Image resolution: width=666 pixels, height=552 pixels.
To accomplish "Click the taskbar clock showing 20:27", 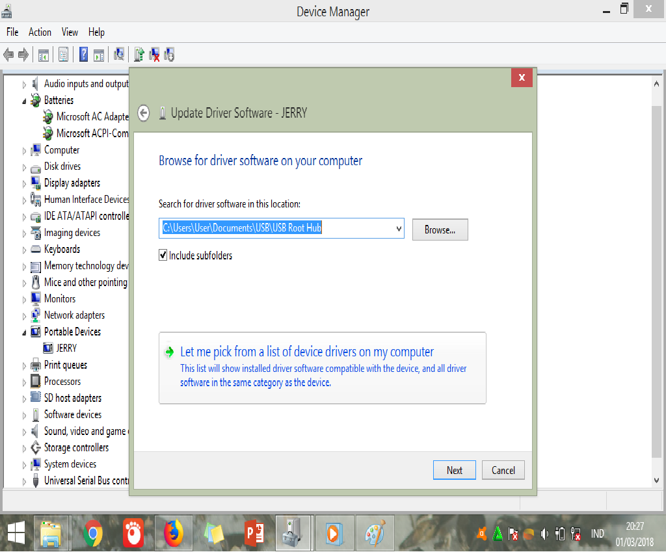I will (635, 527).
